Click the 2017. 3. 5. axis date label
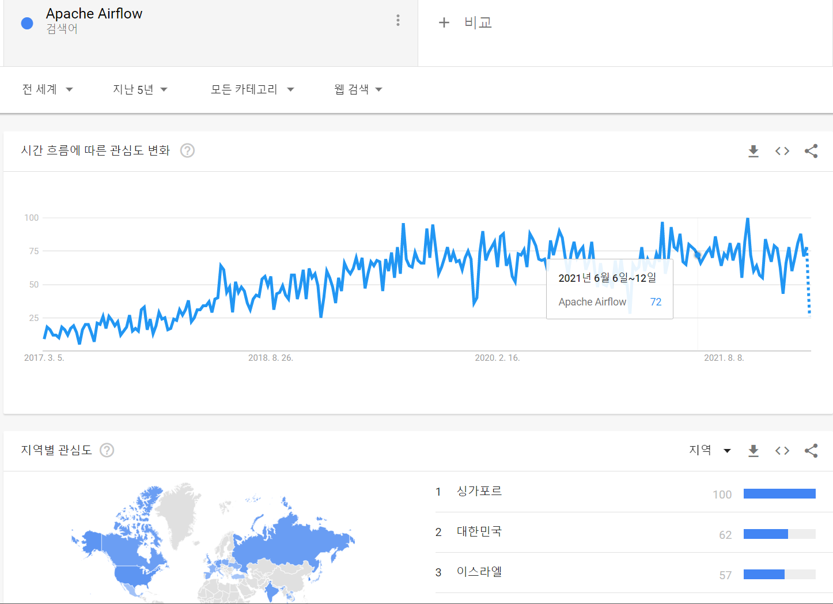The width and height of the screenshot is (833, 604). [44, 358]
